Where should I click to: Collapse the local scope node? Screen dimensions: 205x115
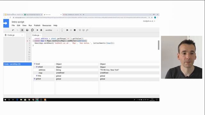point(35,64)
